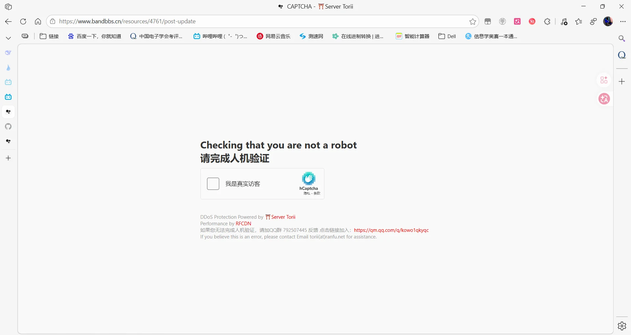This screenshot has width=631, height=335.
Task: Open the 网易云音乐 bookmark
Action: tap(274, 36)
